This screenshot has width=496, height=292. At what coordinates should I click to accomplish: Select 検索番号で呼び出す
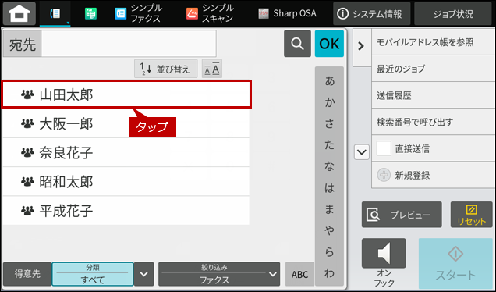(433, 122)
